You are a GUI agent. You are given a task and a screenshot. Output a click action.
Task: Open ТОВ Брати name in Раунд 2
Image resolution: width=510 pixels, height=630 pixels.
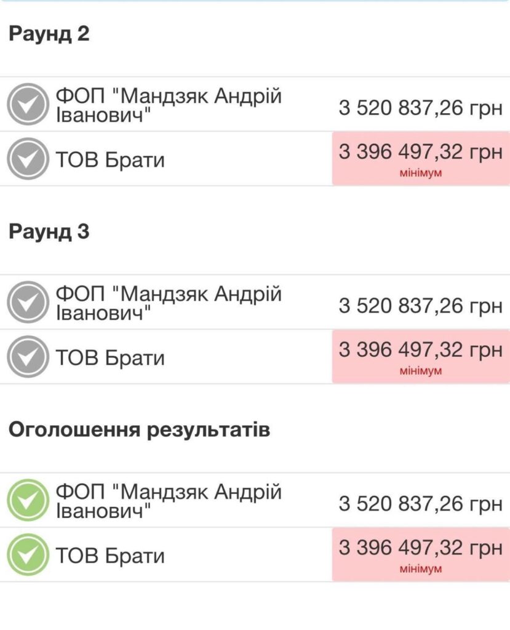point(110,159)
